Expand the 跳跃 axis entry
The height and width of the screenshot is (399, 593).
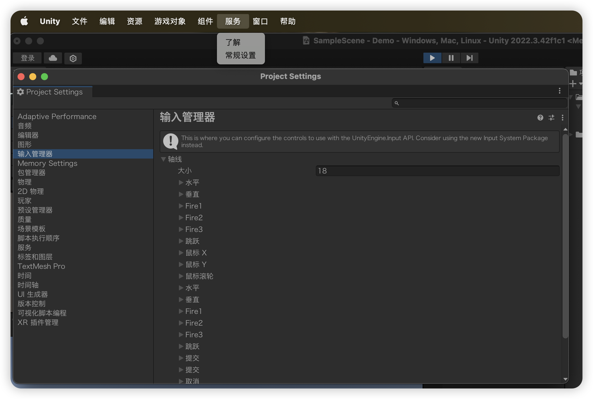181,241
